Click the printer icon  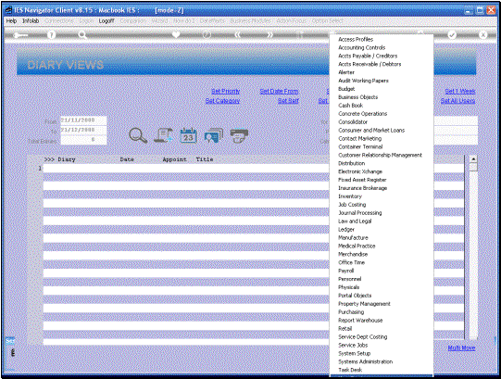239,135
